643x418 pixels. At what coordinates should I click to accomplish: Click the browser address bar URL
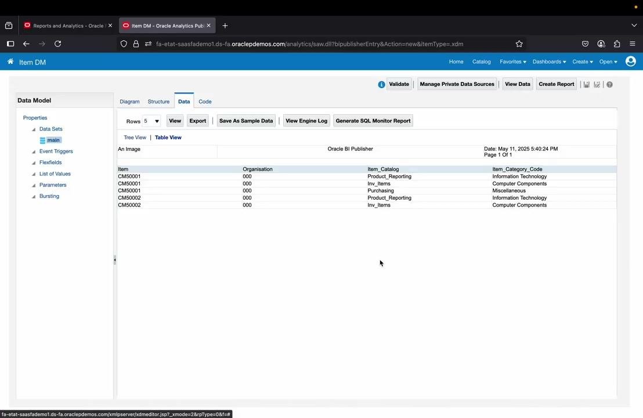tap(310, 44)
